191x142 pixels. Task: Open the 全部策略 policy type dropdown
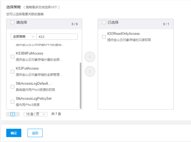(23, 37)
